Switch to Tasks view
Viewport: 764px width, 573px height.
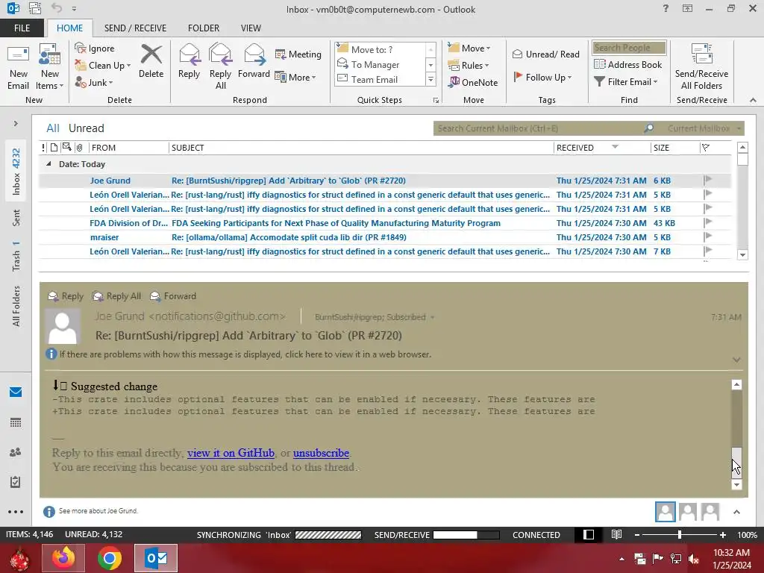16,482
